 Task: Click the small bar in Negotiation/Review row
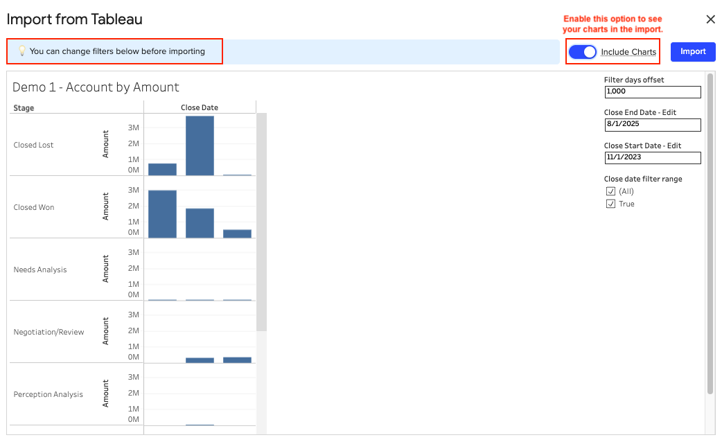(200, 360)
